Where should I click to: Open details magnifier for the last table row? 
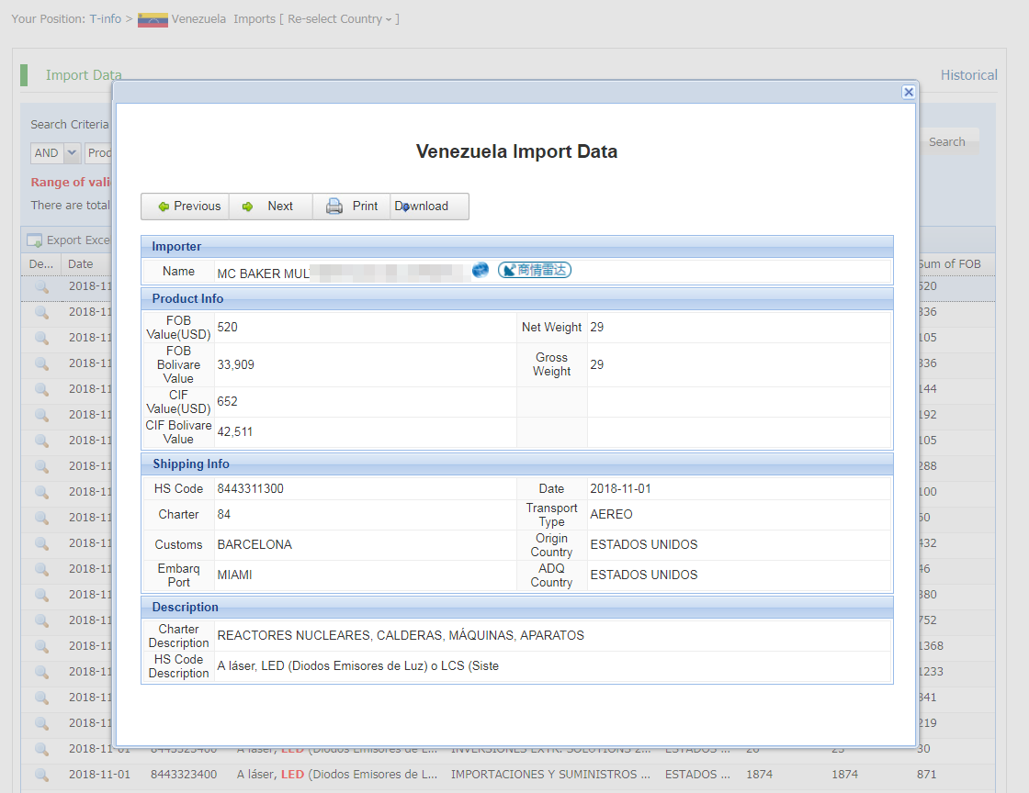(41, 775)
